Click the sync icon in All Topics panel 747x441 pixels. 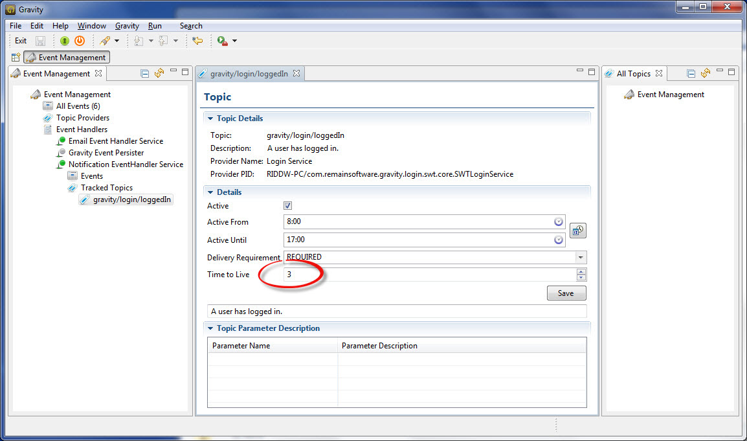point(706,73)
